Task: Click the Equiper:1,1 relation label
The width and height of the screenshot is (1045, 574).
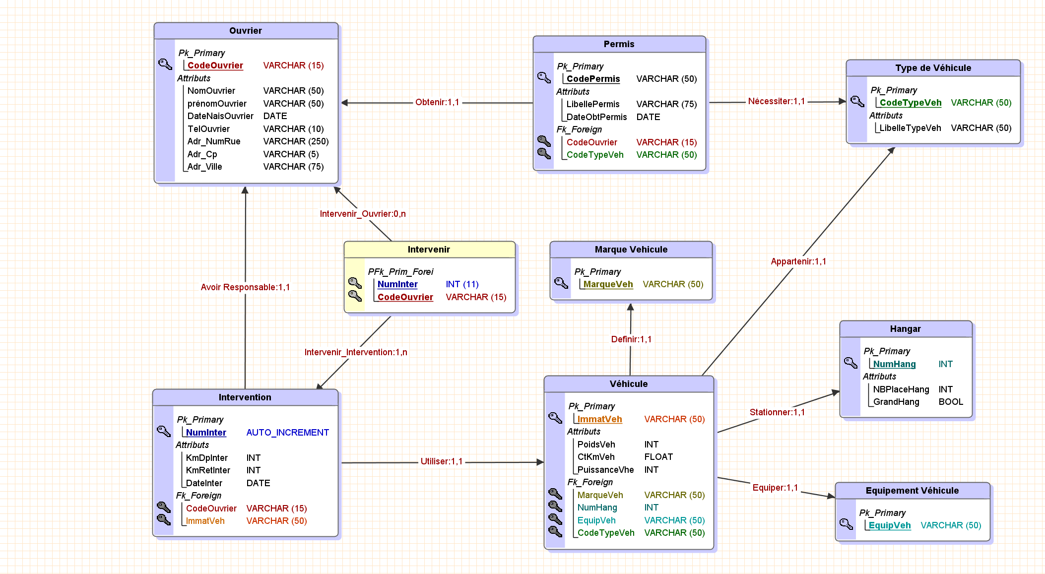Action: pyautogui.click(x=775, y=488)
